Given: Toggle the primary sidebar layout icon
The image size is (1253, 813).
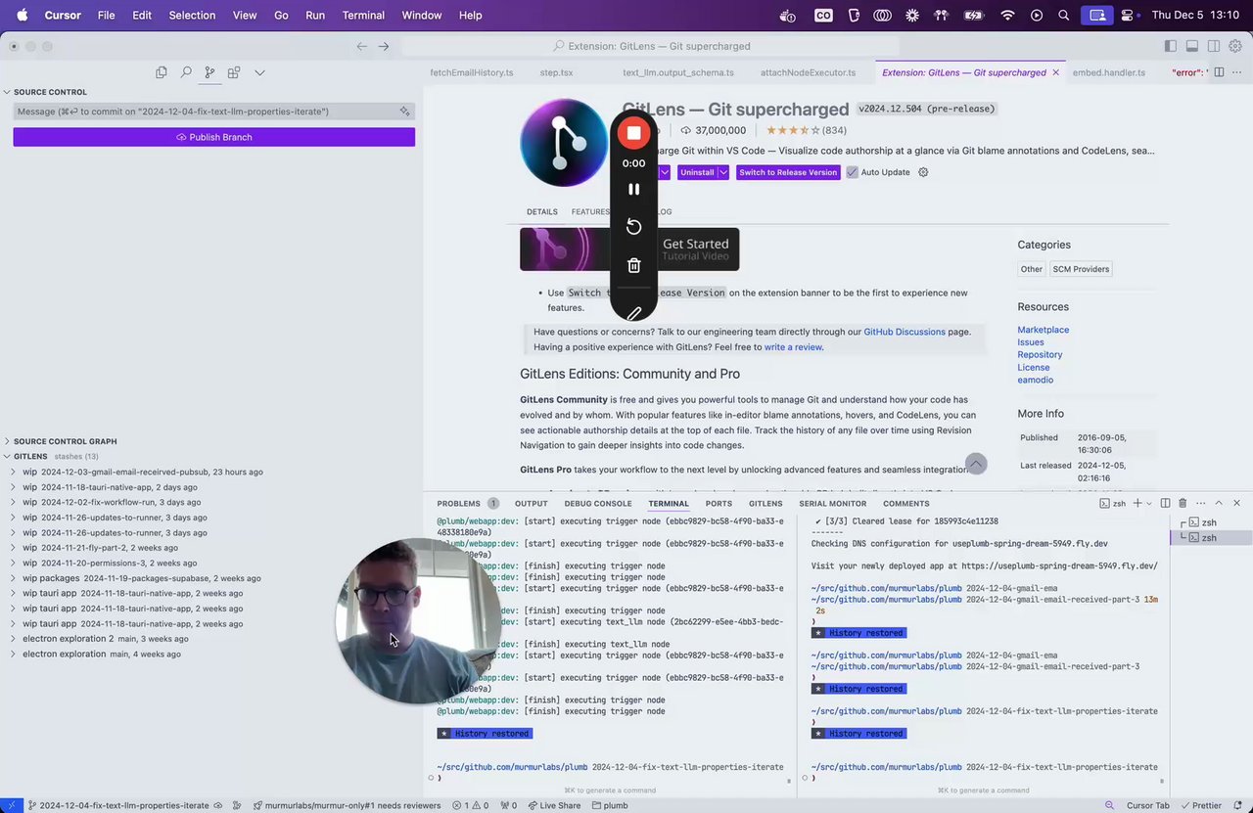Looking at the screenshot, I should (1170, 46).
